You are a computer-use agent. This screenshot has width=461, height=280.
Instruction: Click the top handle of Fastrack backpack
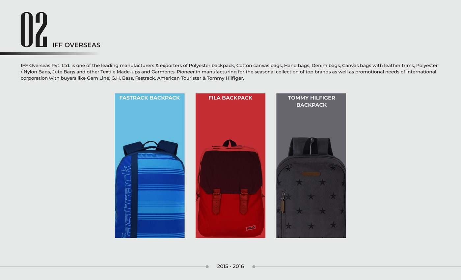click(150, 144)
